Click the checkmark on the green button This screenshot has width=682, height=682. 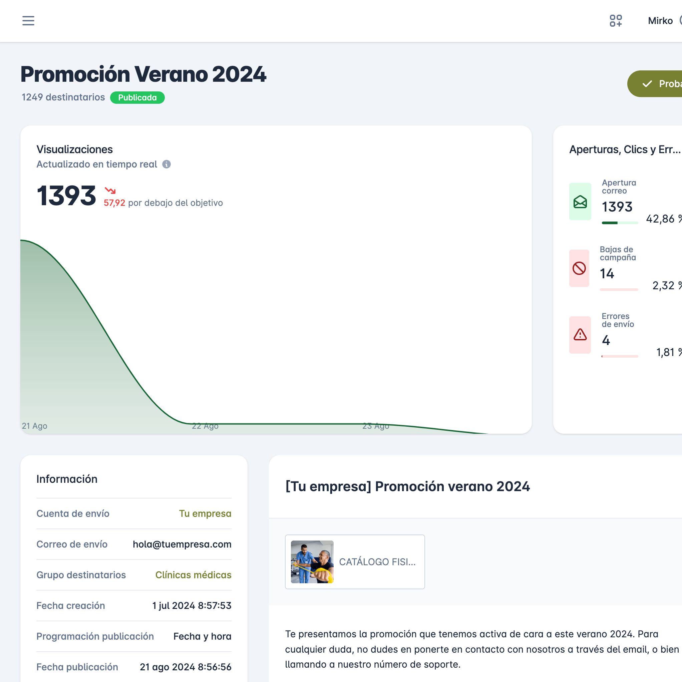pos(647,84)
